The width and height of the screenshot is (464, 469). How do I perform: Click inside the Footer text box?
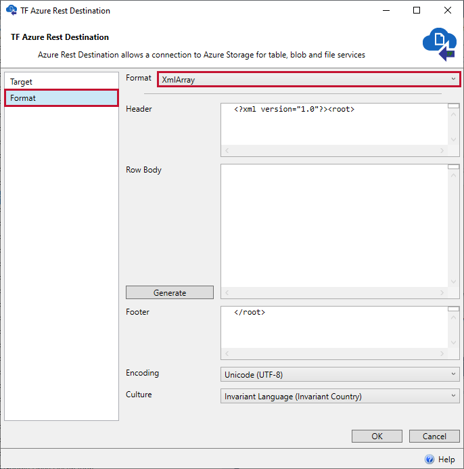(334, 328)
